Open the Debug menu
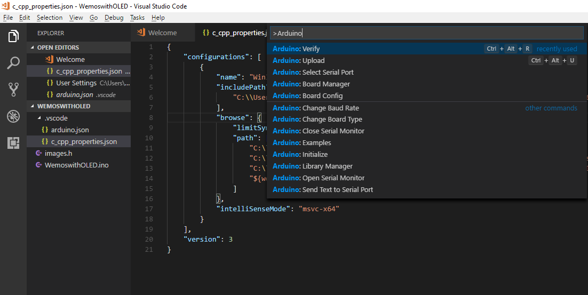The width and height of the screenshot is (588, 295). click(x=114, y=18)
